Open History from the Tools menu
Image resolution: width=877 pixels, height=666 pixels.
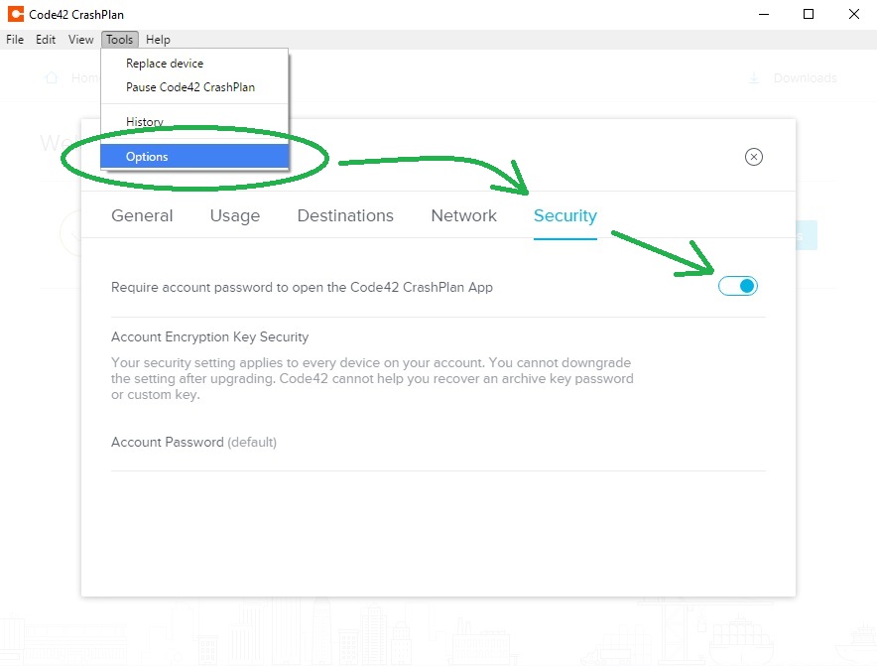[145, 122]
